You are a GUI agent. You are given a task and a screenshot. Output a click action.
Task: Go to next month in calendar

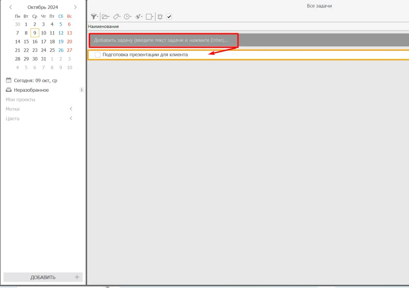click(x=75, y=7)
